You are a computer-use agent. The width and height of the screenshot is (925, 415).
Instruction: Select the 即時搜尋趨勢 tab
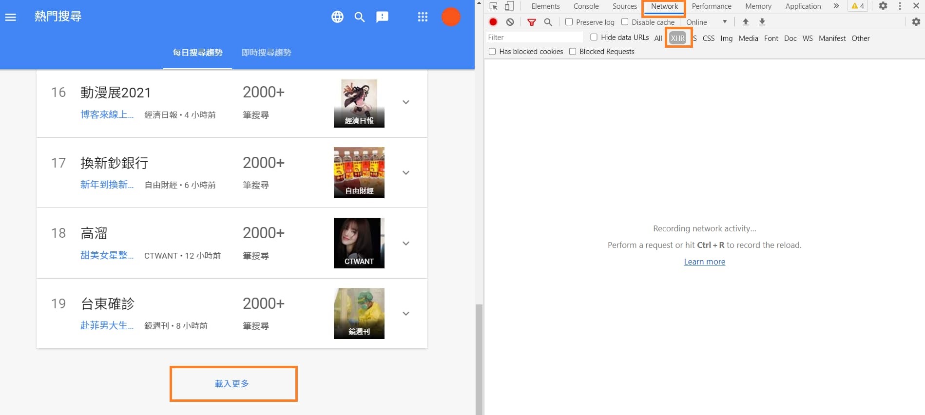click(266, 53)
